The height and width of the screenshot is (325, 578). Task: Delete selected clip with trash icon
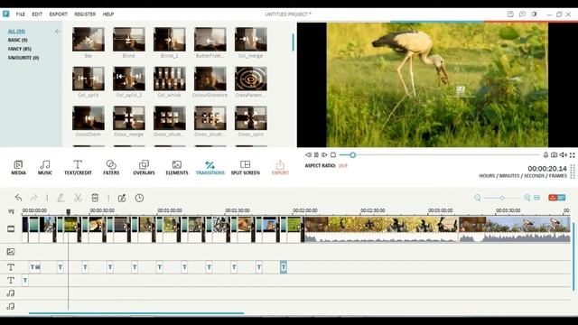pyautogui.click(x=95, y=198)
